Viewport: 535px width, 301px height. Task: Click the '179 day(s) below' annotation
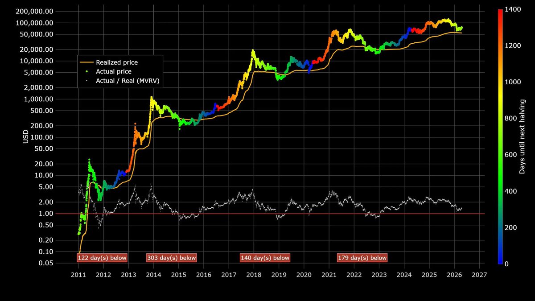tap(362, 258)
